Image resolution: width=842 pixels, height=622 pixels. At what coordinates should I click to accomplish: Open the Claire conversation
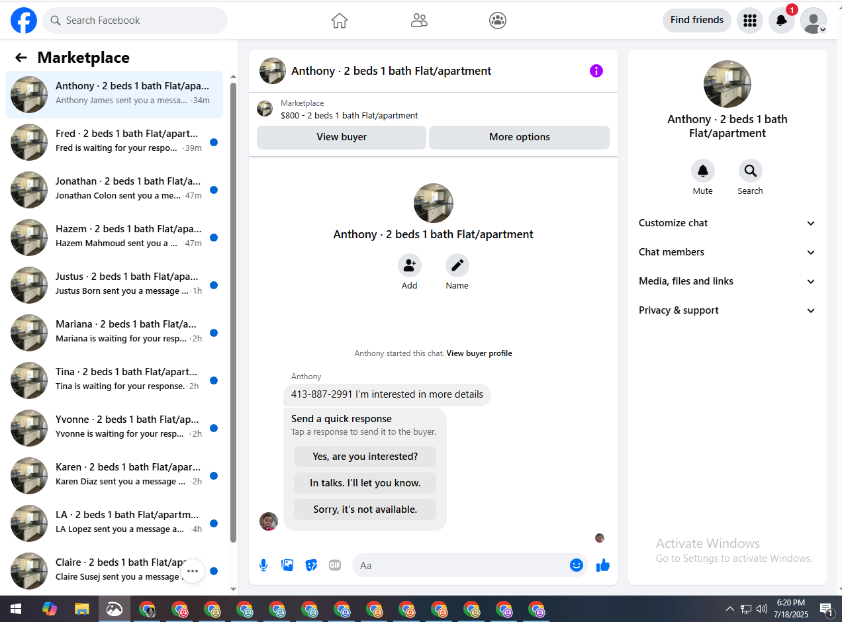point(114,571)
